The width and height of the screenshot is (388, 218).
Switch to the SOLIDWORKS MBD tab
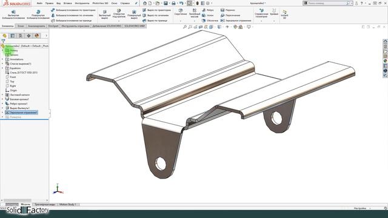[135, 26]
